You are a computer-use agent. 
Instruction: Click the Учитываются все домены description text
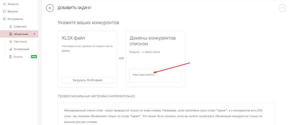(87, 49)
